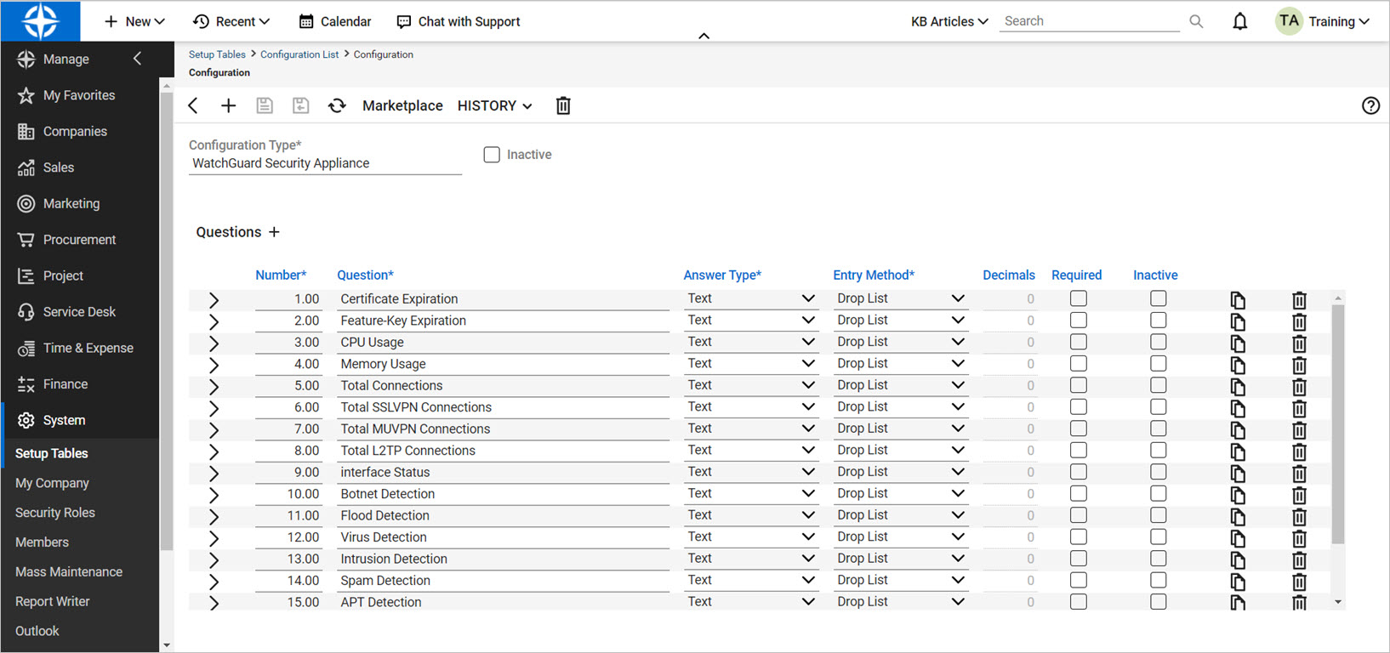Open Service Desk in the sidebar
The image size is (1390, 653).
pyautogui.click(x=79, y=312)
